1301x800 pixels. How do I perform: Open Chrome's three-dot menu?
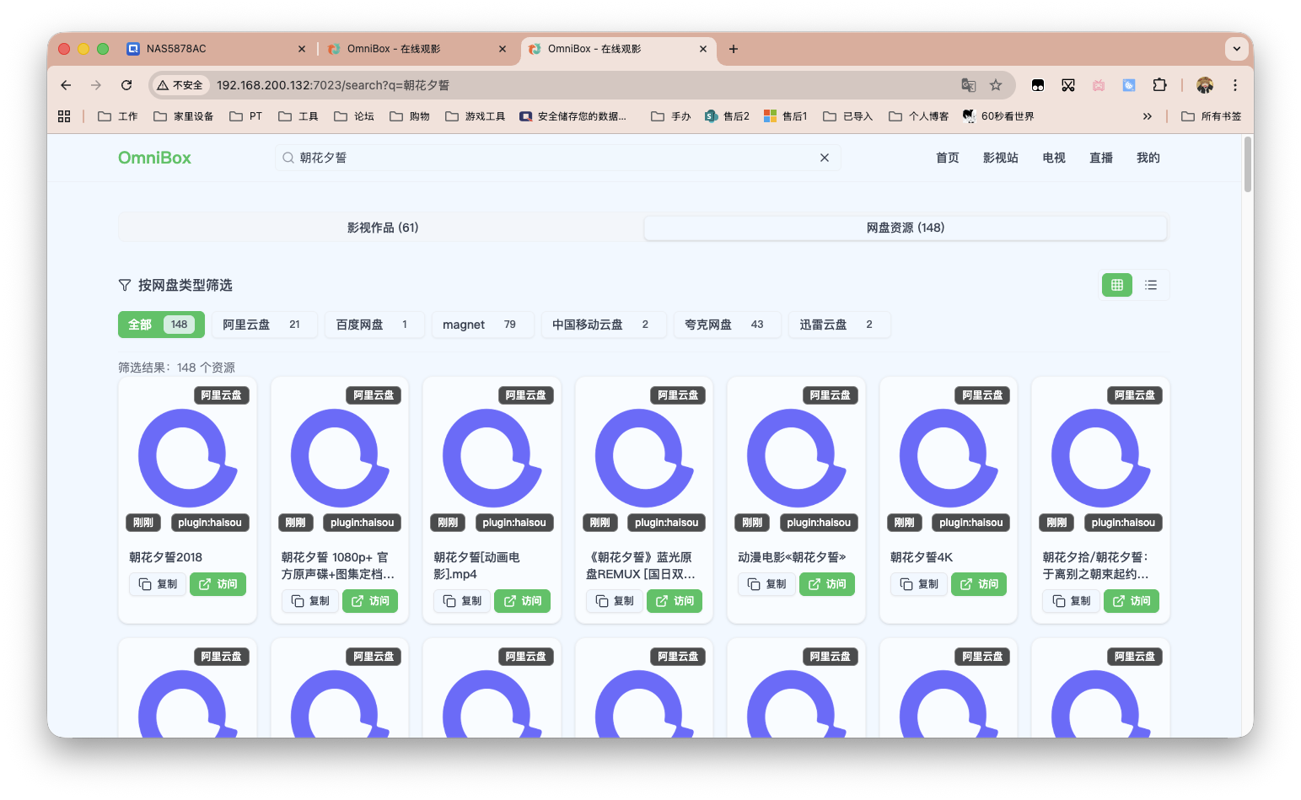point(1234,85)
